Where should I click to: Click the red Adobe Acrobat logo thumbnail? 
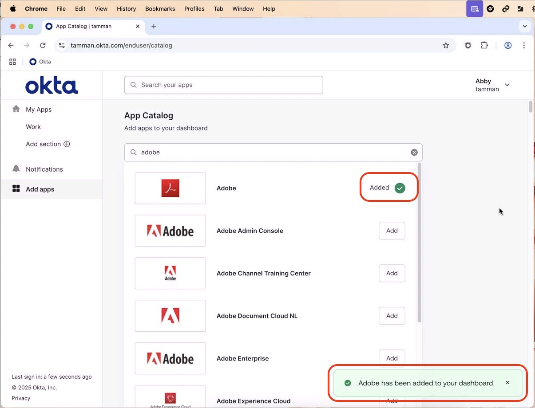point(170,188)
